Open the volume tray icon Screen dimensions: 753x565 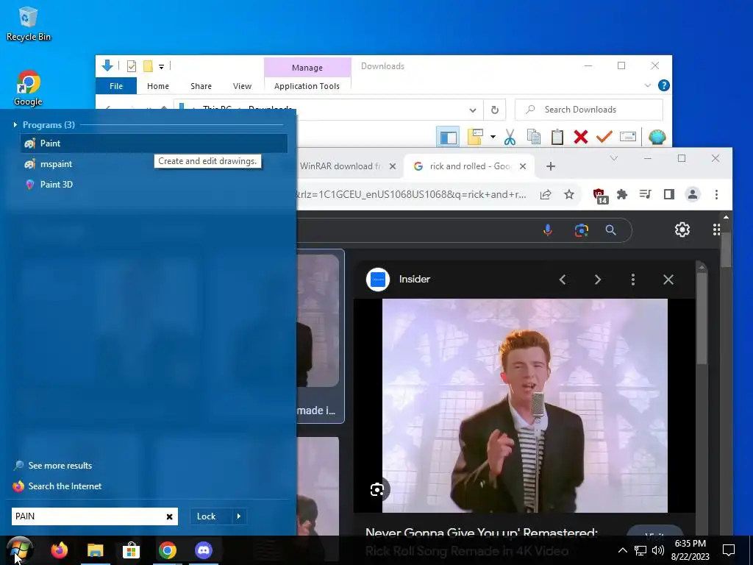[x=658, y=550]
